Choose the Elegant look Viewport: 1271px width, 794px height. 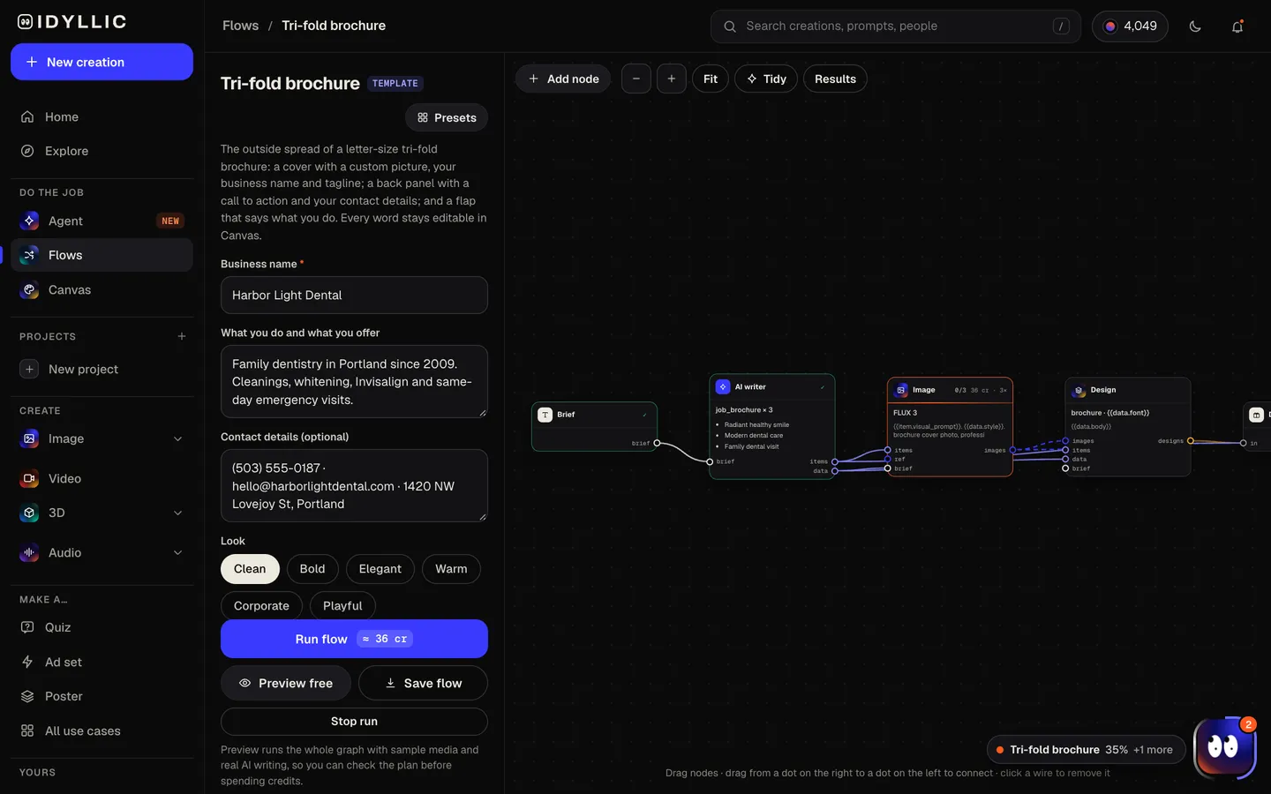pos(380,569)
